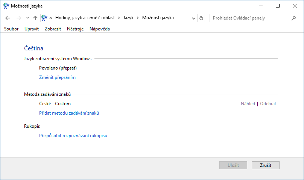Viewport: 304px width, 180px height.
Task: Click the Čeština heading
Action: (33, 48)
